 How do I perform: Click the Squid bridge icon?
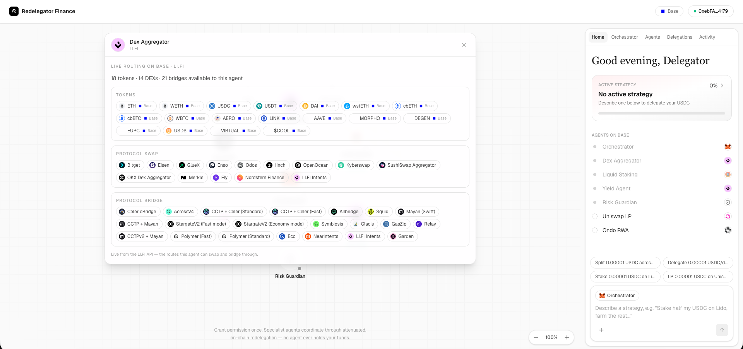click(x=371, y=212)
